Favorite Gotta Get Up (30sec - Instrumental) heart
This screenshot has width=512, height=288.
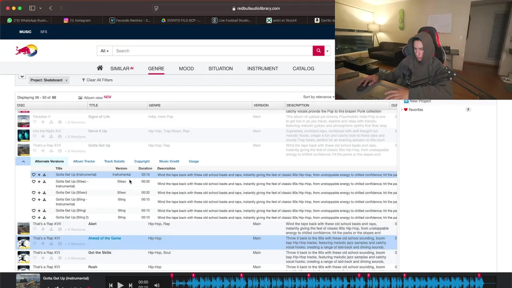tap(34, 182)
